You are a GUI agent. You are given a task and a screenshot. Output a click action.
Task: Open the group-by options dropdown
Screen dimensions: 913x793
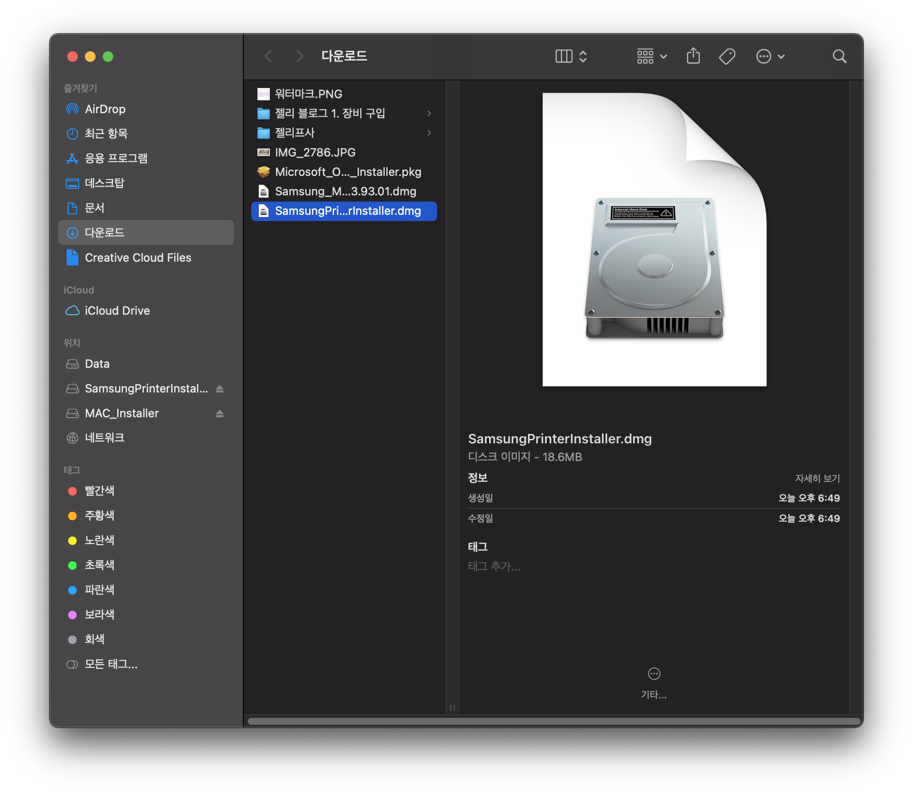coord(651,56)
